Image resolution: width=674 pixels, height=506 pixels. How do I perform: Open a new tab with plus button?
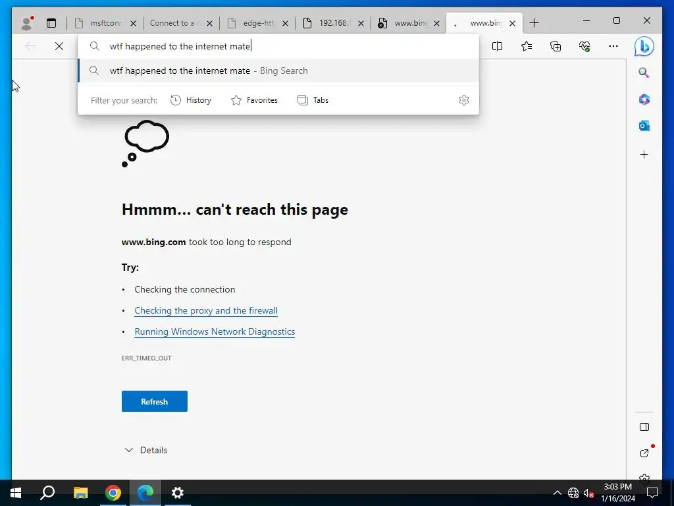534,23
